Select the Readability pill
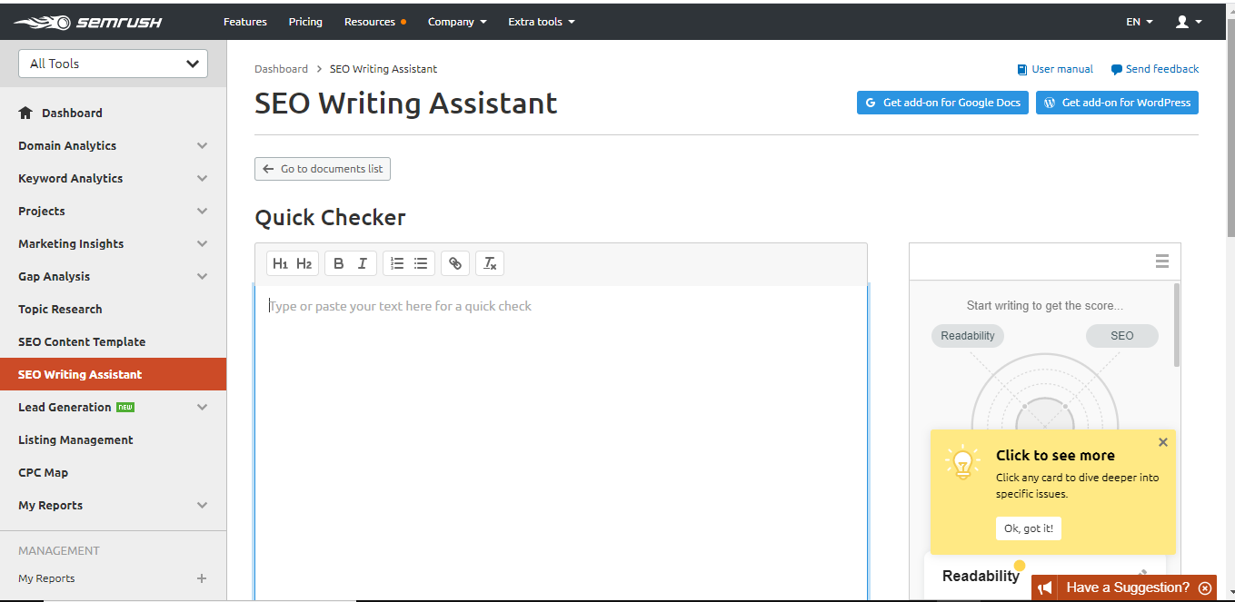 point(968,336)
